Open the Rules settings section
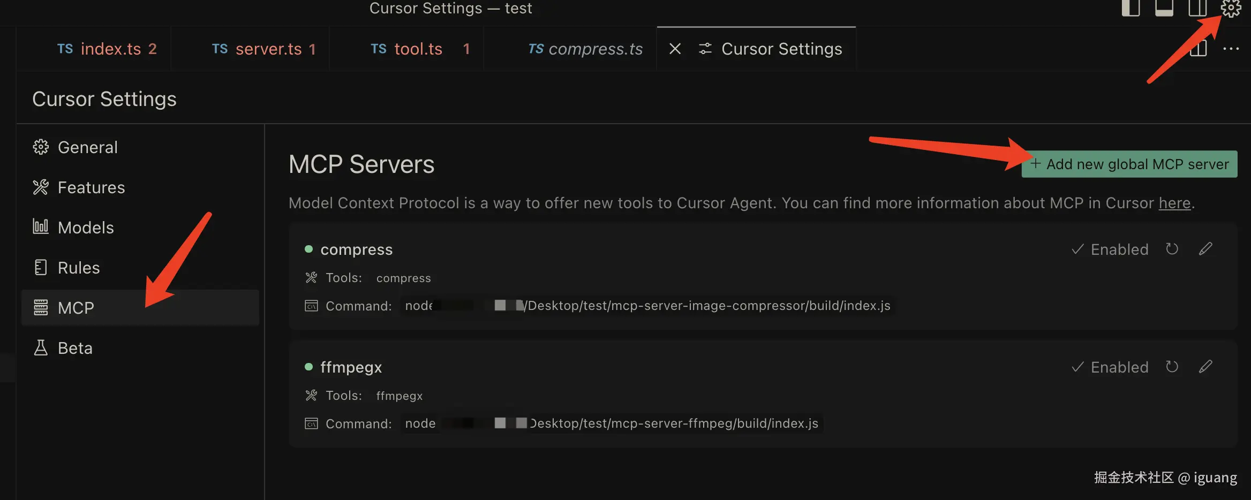This screenshot has height=500, width=1251. 140,268
